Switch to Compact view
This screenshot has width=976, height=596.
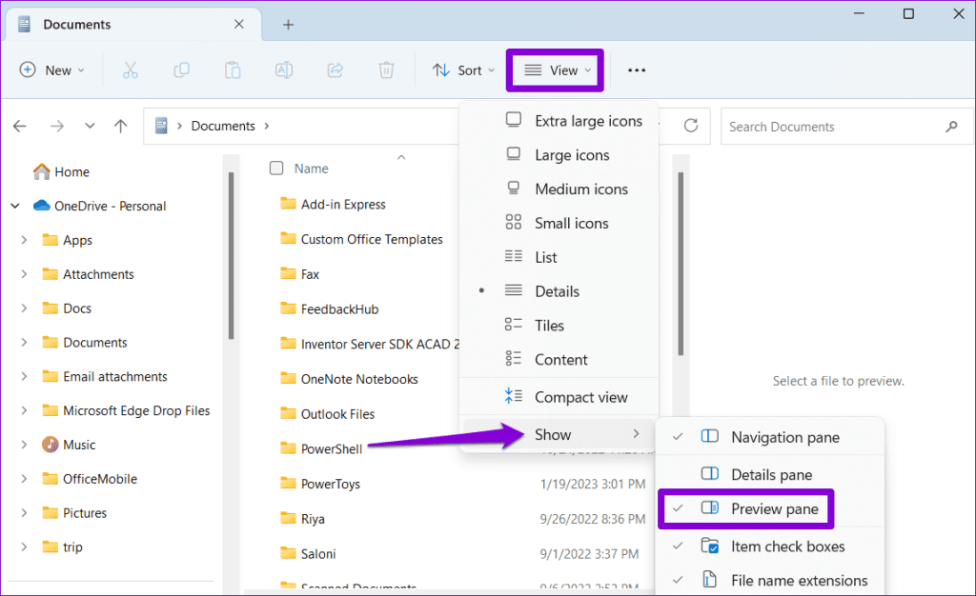(570, 397)
